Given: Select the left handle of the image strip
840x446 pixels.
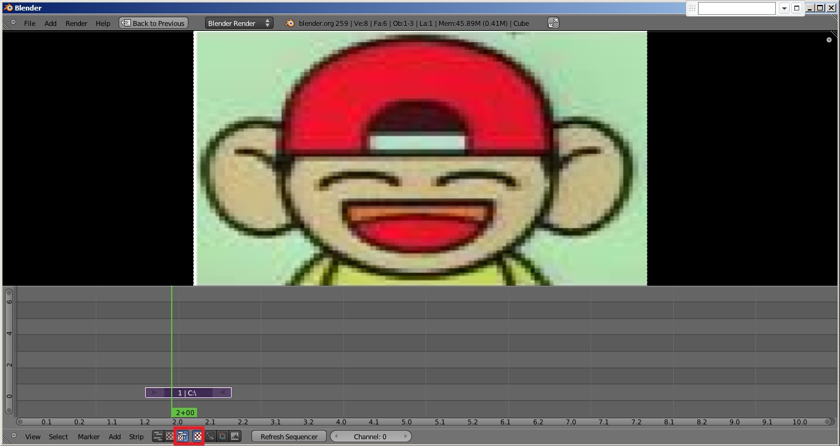Looking at the screenshot, I should click(x=154, y=393).
